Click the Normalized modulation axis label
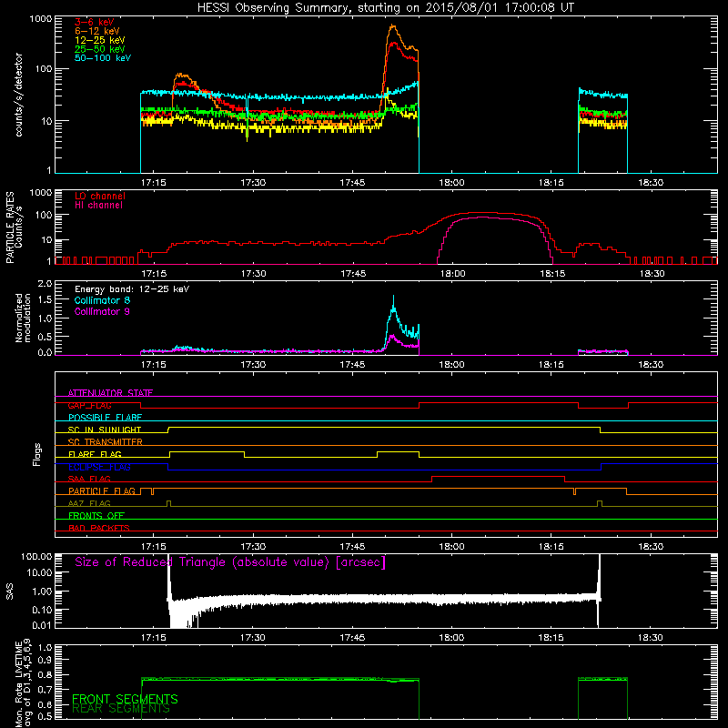 23,318
